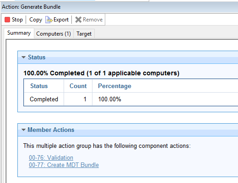Image resolution: width=238 pixels, height=183 pixels.
Task: Collapse the Status section triangle
Action: tap(23, 58)
